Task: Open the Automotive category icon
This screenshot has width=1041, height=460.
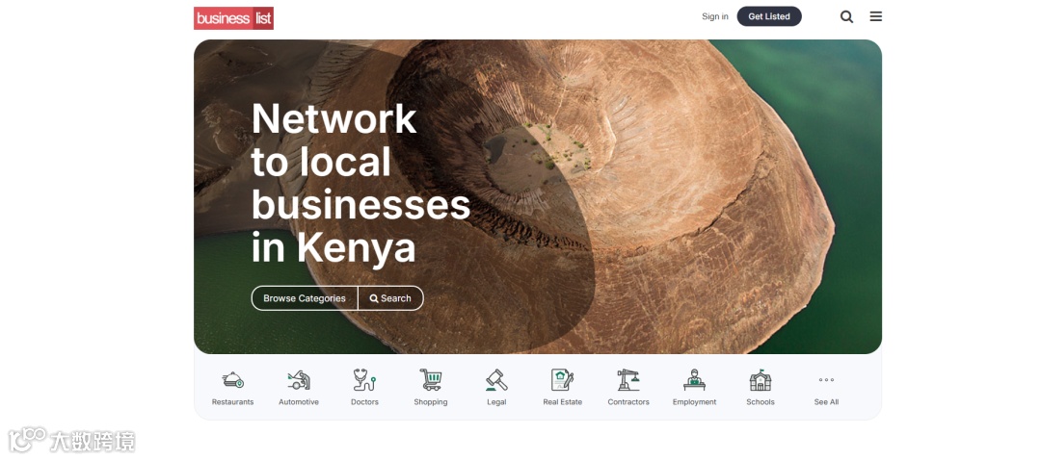Action: (299, 380)
